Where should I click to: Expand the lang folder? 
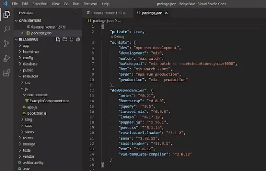pos(22,119)
